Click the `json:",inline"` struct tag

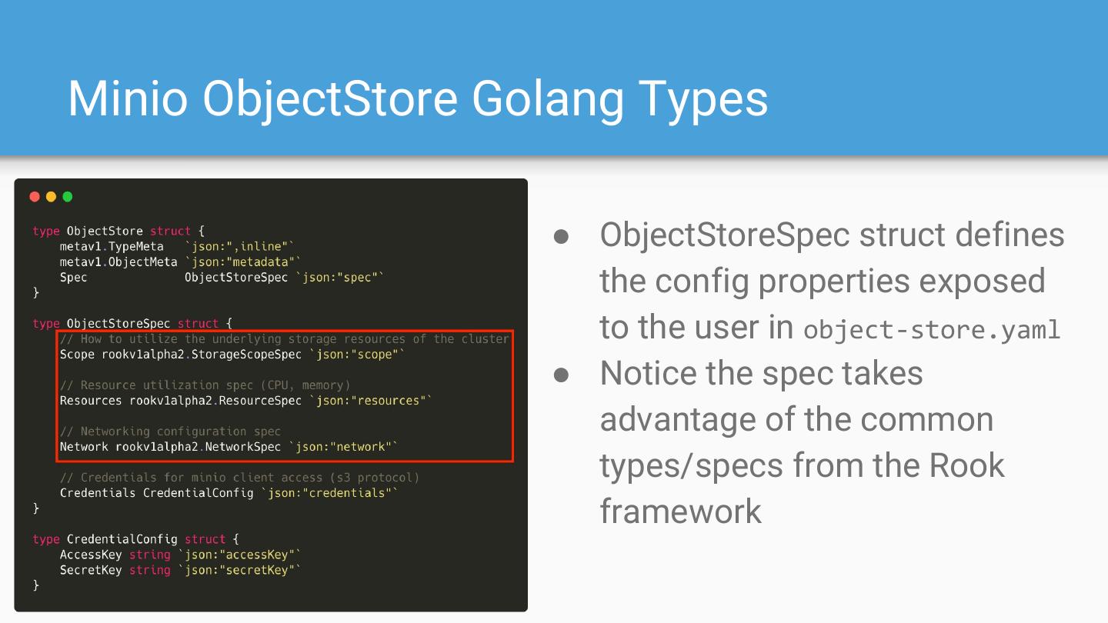(x=239, y=246)
